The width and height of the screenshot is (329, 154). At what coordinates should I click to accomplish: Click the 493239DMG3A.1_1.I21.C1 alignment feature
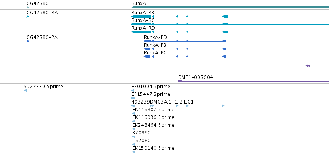pyautogui.click(x=178, y=106)
